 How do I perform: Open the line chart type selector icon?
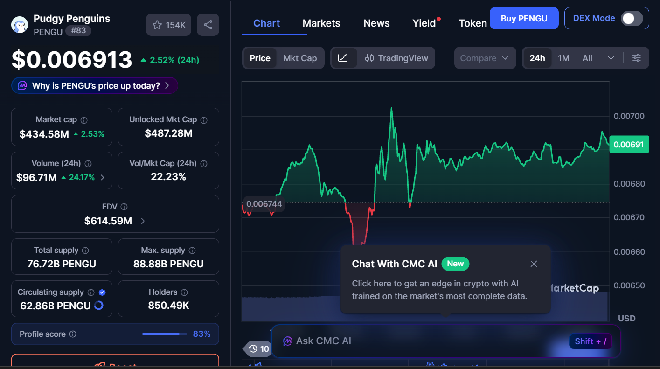344,57
